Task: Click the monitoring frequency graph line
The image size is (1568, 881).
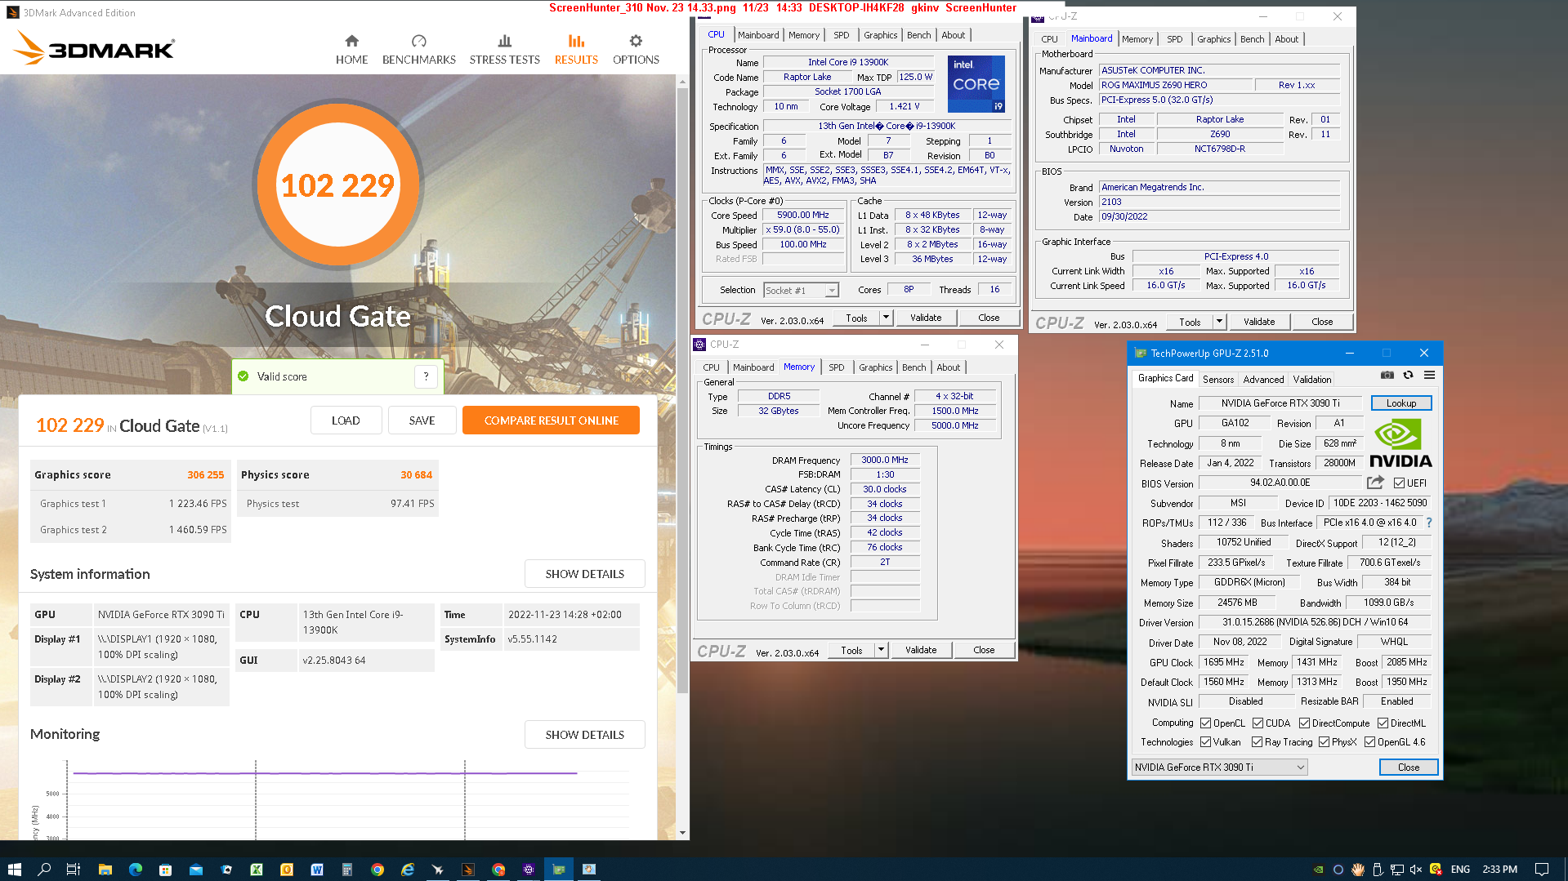Action: [x=324, y=772]
